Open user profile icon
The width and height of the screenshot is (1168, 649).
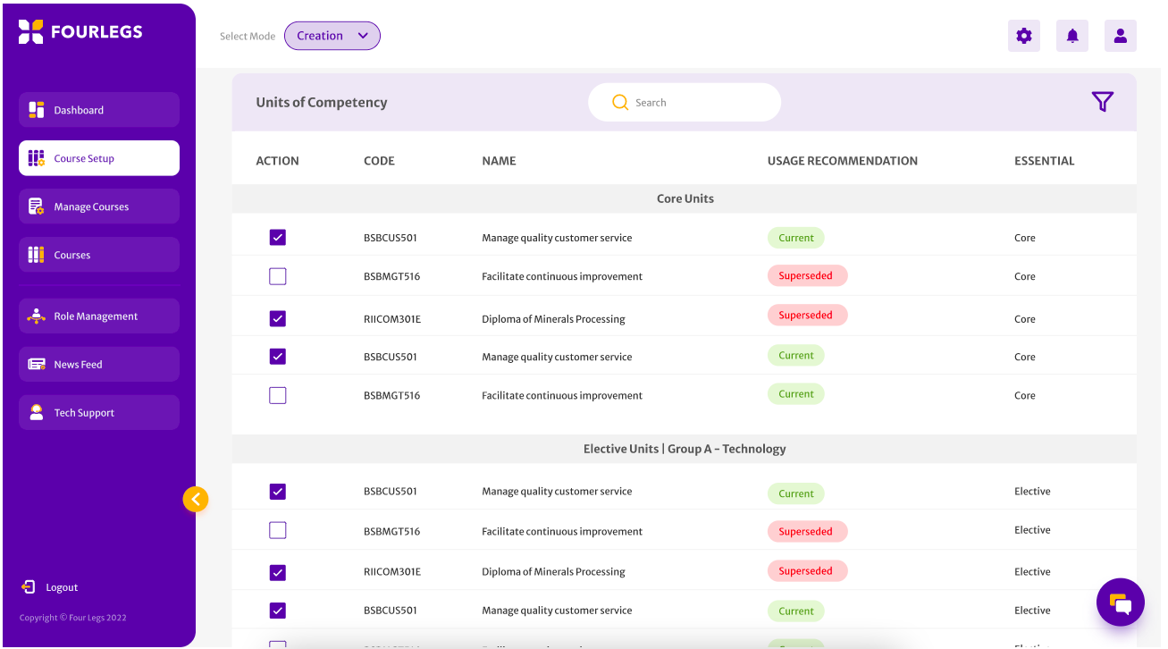click(x=1120, y=36)
